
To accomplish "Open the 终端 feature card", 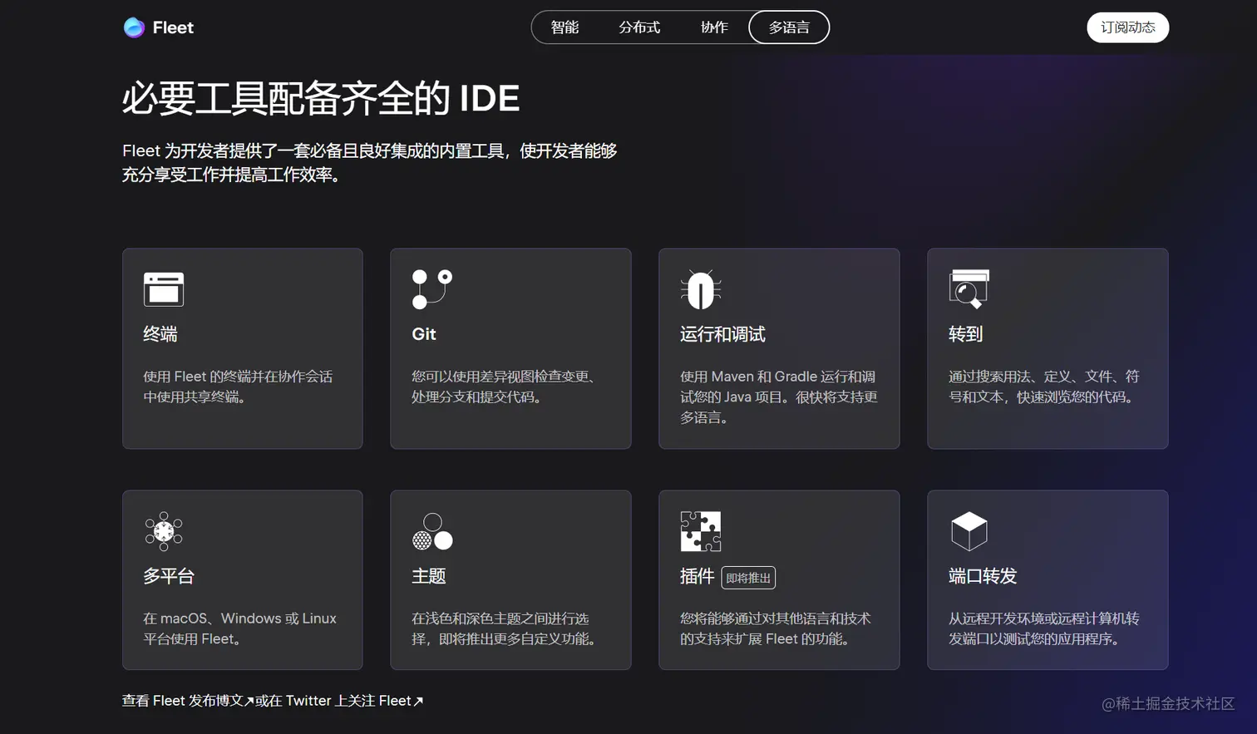I will [x=242, y=347].
